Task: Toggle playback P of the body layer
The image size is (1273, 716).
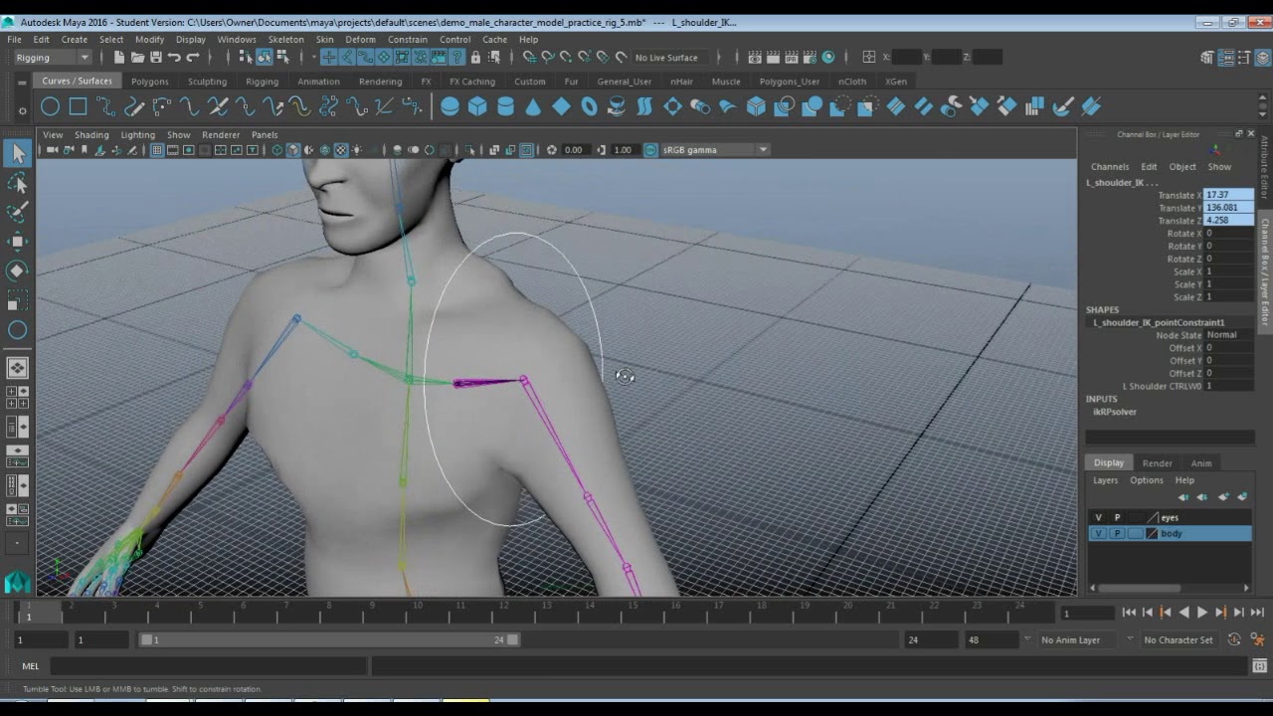Action: coord(1117,534)
